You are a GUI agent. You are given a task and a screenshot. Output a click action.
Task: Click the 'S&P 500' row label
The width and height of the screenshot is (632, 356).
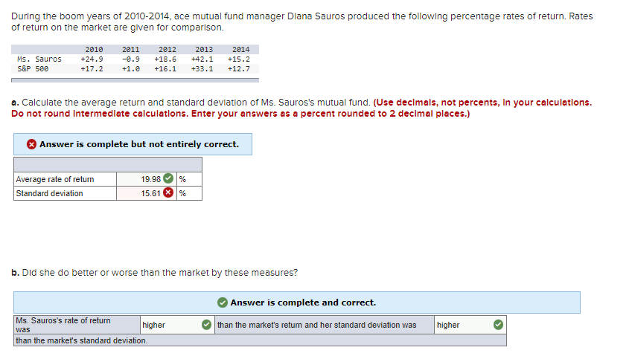click(x=33, y=69)
